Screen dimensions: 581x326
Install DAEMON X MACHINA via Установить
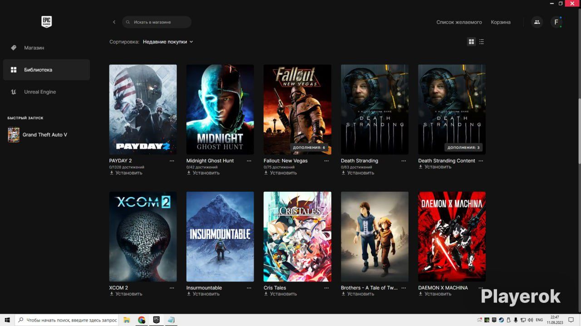click(x=435, y=294)
